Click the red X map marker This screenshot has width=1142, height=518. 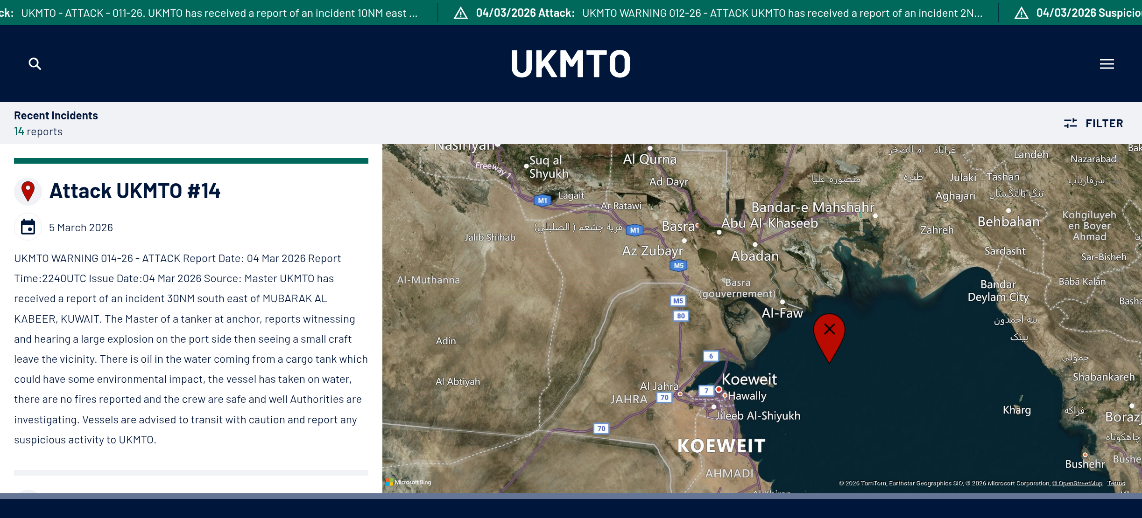coord(829,332)
